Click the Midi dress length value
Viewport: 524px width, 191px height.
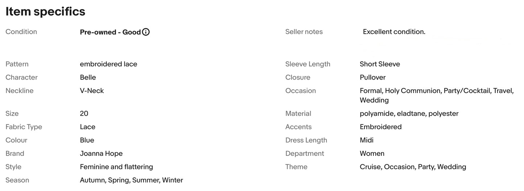(367, 140)
